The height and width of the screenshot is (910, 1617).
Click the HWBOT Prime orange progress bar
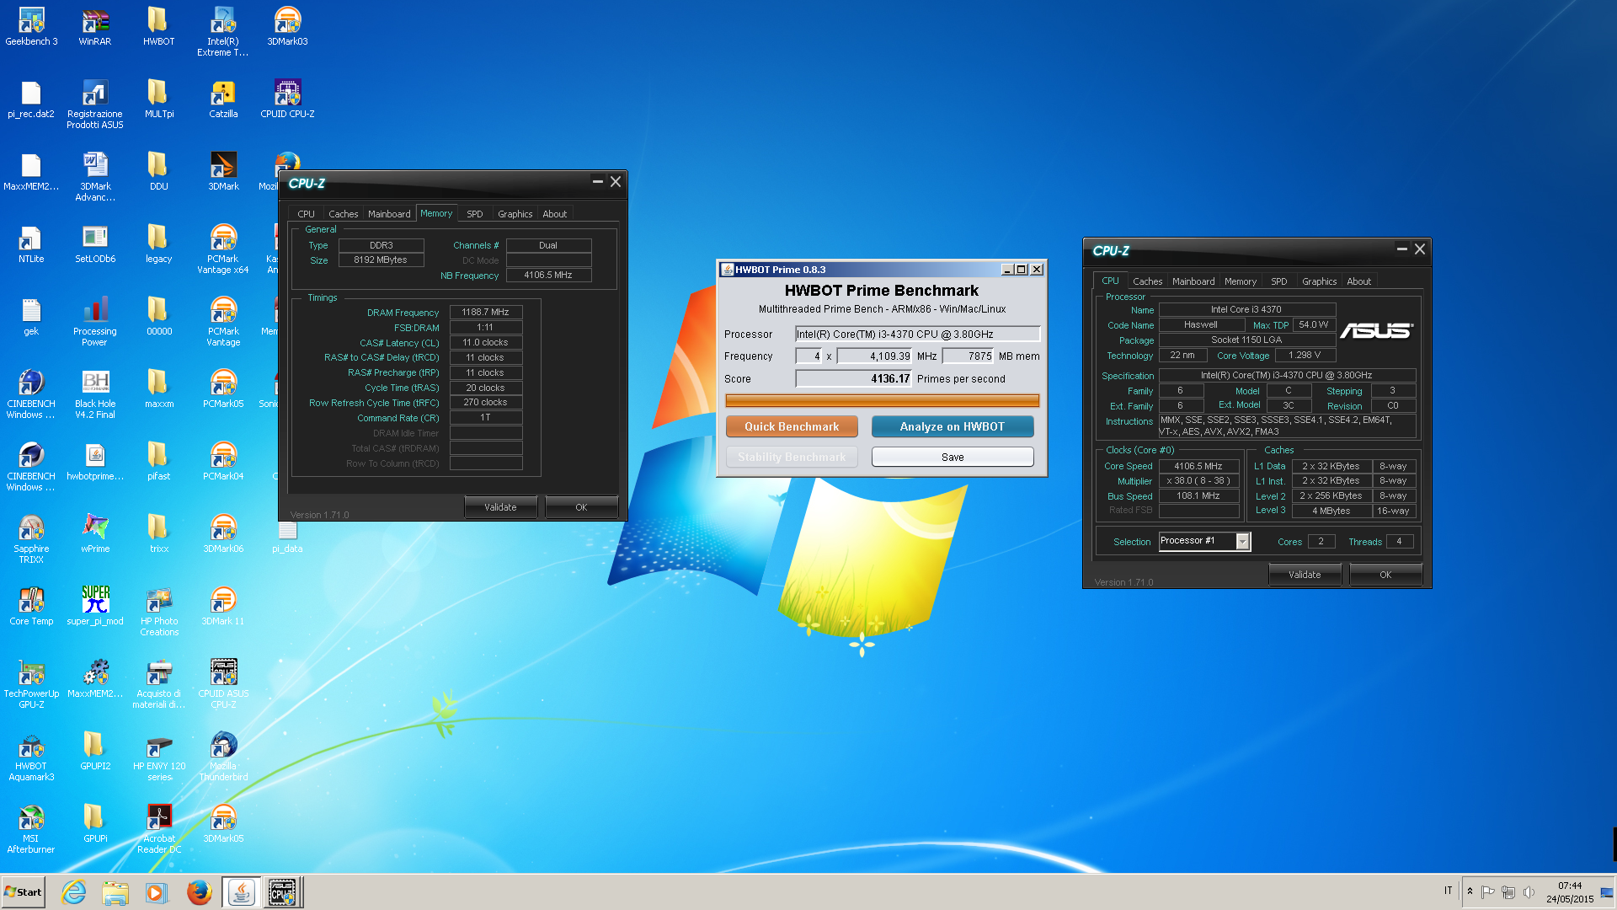[x=882, y=400]
